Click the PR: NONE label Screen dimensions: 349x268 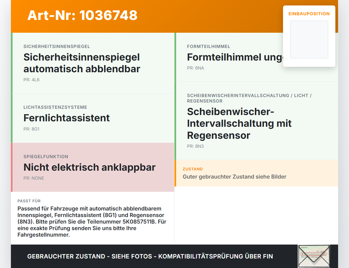point(34,178)
